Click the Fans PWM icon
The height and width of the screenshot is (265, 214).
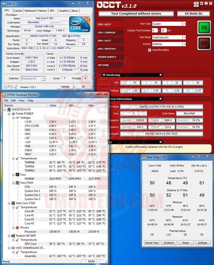(17, 183)
